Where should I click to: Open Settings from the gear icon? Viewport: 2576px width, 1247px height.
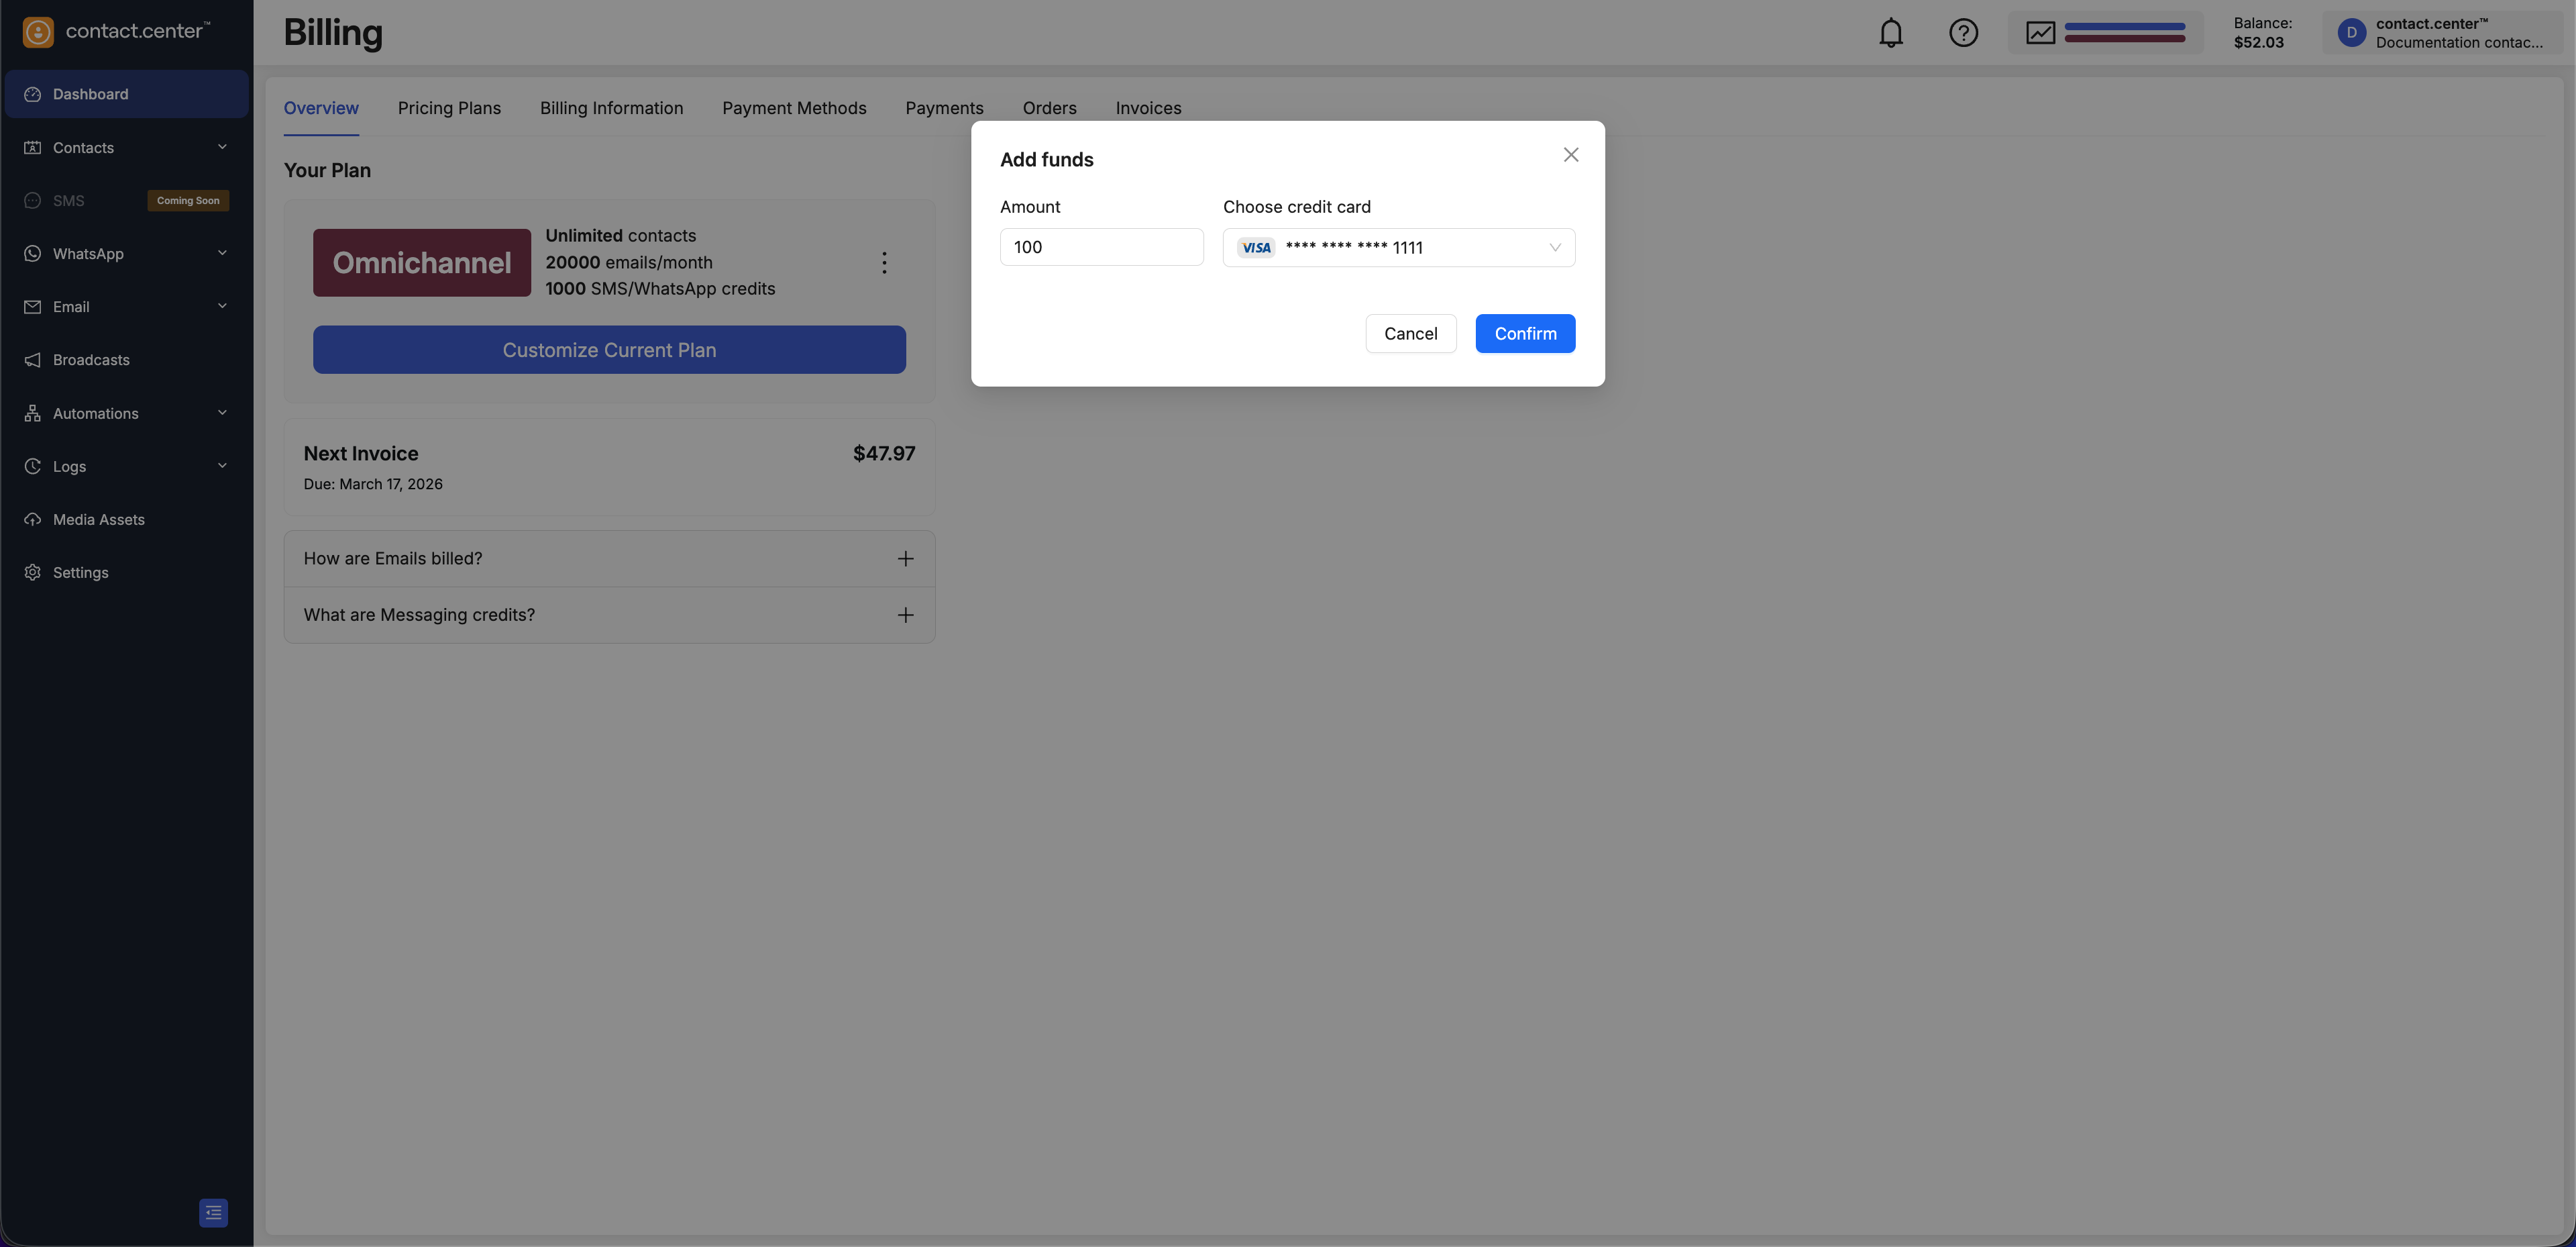[x=32, y=572]
